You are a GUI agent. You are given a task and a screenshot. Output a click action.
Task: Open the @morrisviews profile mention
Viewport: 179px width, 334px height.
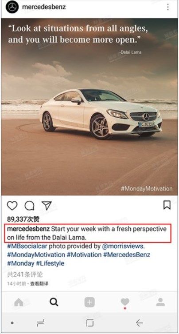(123, 246)
